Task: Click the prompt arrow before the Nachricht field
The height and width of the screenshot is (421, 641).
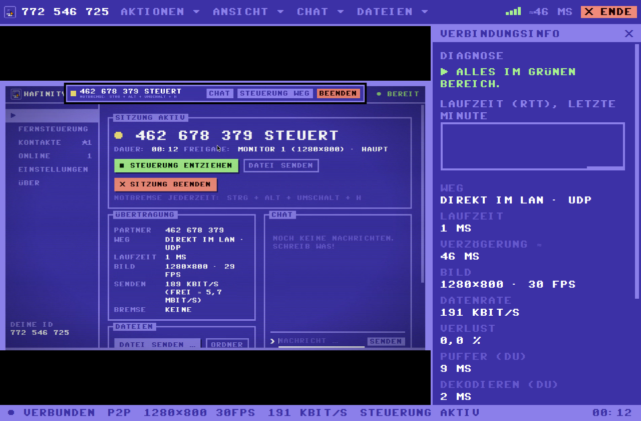Action: 273,341
